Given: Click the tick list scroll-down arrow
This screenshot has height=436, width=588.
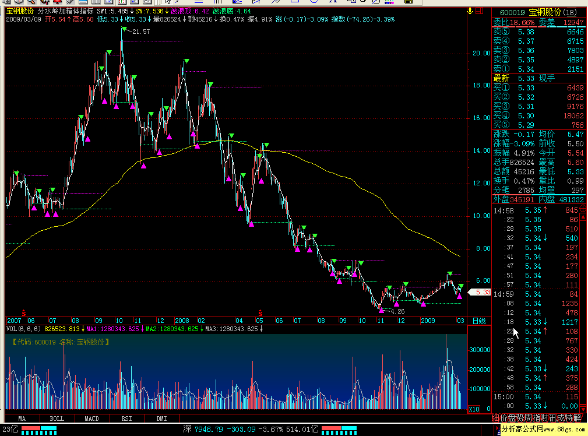Looking at the screenshot, I should (x=583, y=409).
